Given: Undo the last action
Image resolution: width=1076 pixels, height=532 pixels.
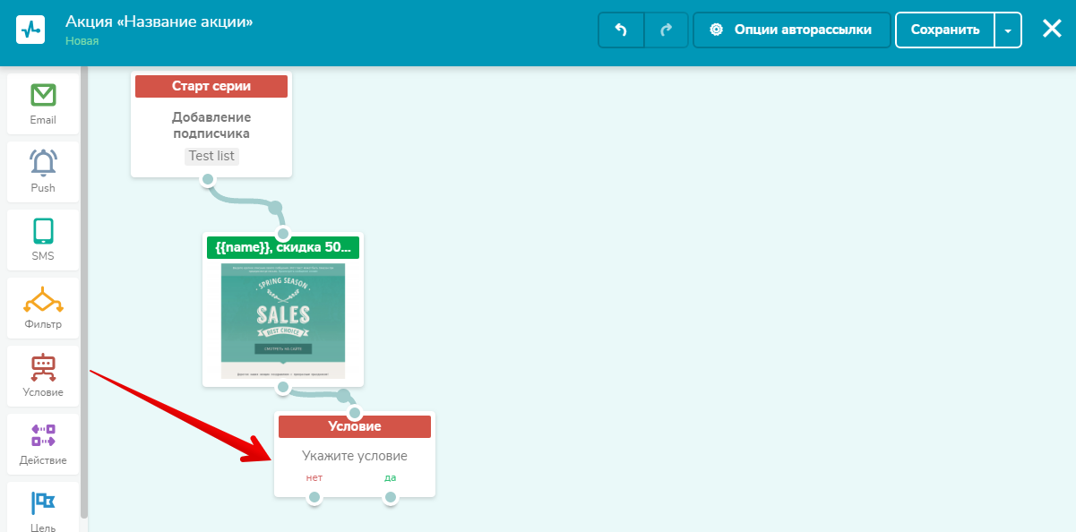Looking at the screenshot, I should click(x=621, y=30).
